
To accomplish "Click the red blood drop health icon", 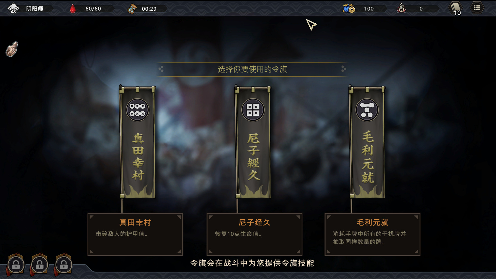I will point(73,9).
